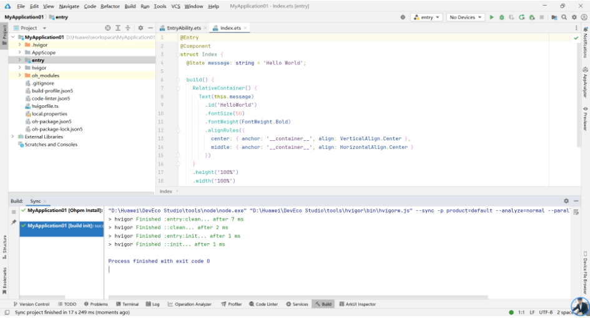Click stop icon in Build panel sidebar
The height and width of the screenshot is (318, 590).
coord(14,211)
